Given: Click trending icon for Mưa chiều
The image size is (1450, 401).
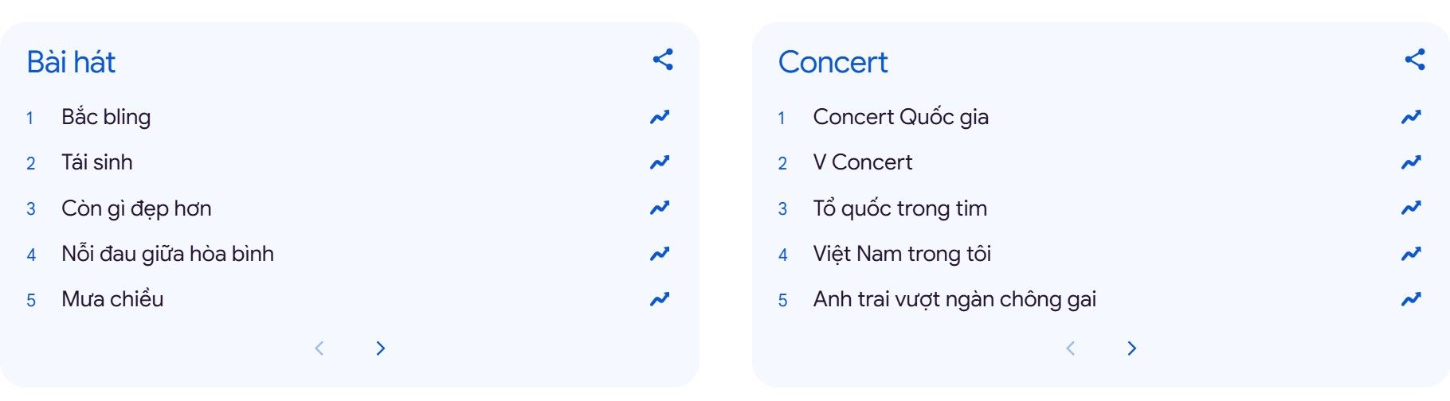Looking at the screenshot, I should coord(660,300).
